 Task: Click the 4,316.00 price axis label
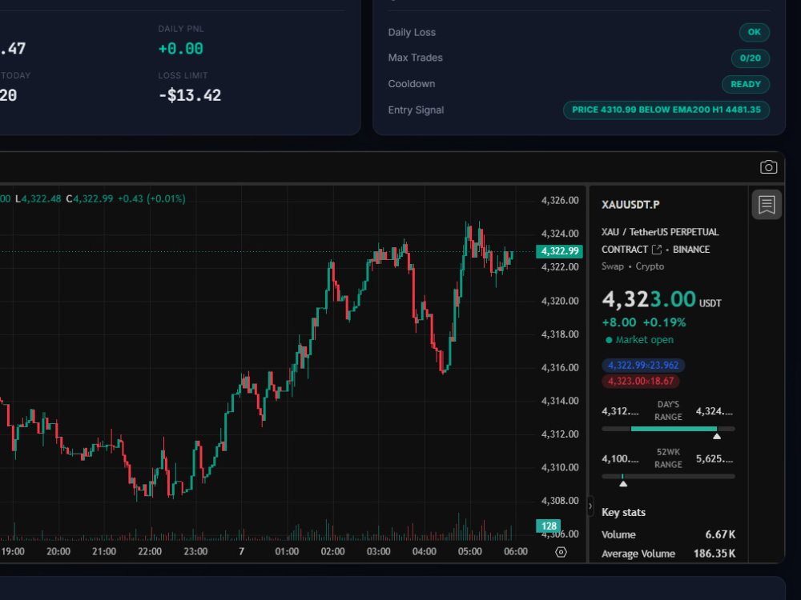(560, 367)
